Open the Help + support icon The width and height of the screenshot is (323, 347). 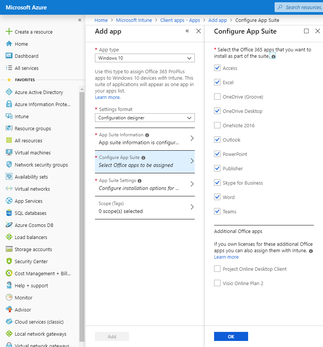[x=9, y=285]
